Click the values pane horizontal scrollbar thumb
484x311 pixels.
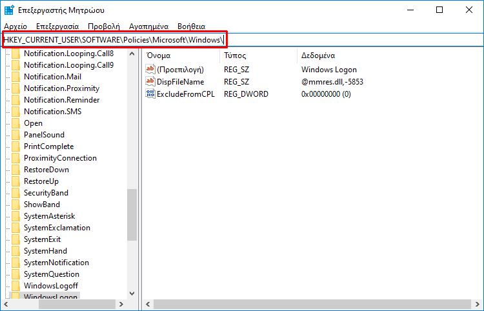[312, 304]
